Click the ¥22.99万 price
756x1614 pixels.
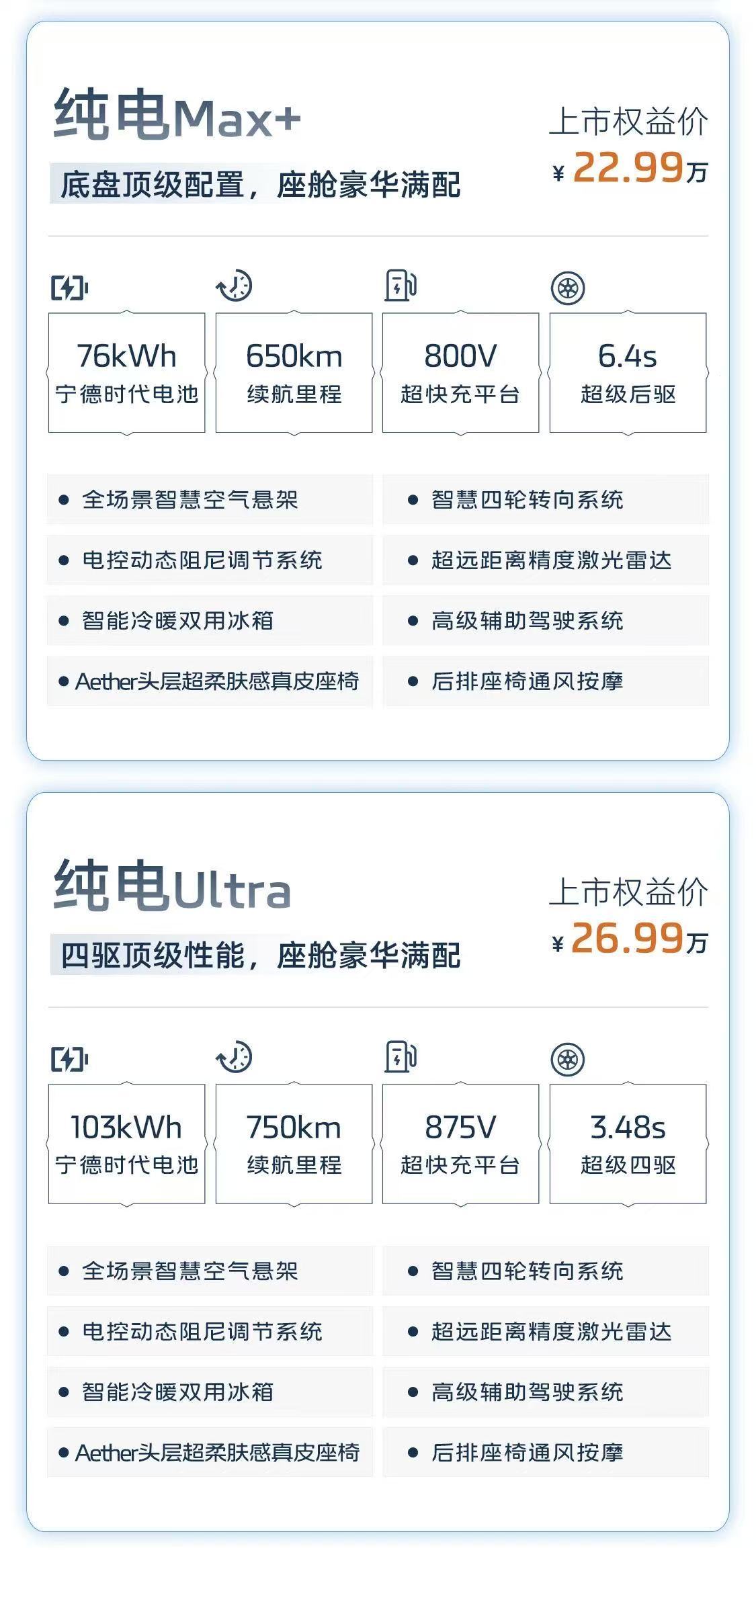point(630,168)
